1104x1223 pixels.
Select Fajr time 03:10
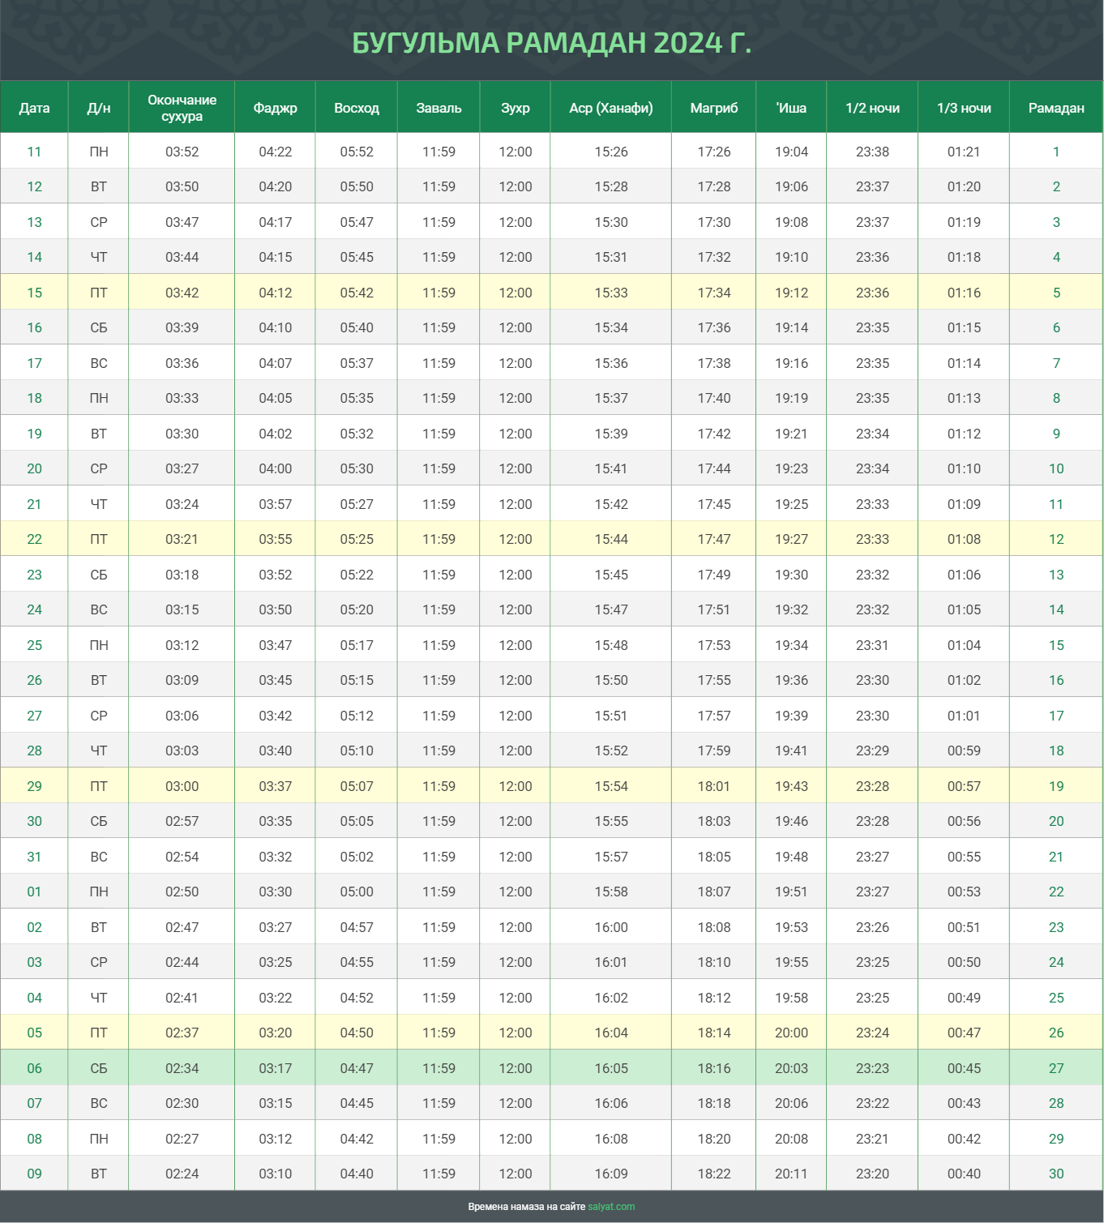tap(275, 1174)
